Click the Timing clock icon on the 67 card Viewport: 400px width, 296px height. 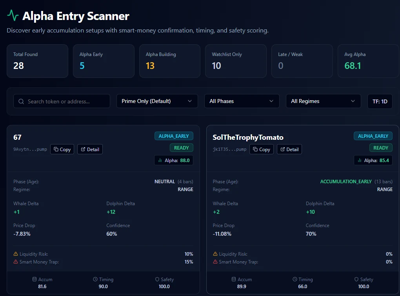95,280
